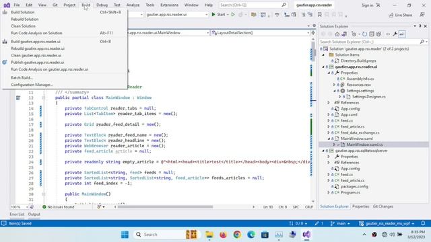
Task: Click the notifications bell in status bar
Action: (423, 223)
